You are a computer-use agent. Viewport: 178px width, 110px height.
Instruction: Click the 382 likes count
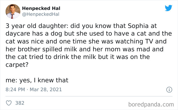pos(20,103)
